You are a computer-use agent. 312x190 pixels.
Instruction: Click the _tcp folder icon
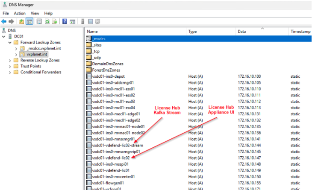coord(89,51)
